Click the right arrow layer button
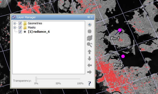158x94 pixels. click(90, 72)
